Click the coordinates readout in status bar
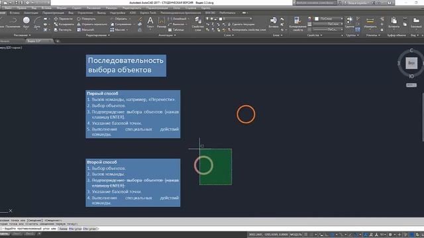424x238 pixels. coord(268,235)
